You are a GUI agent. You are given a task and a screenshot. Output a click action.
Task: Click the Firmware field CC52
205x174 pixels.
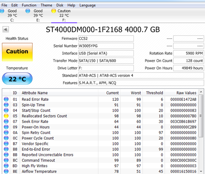106,38
